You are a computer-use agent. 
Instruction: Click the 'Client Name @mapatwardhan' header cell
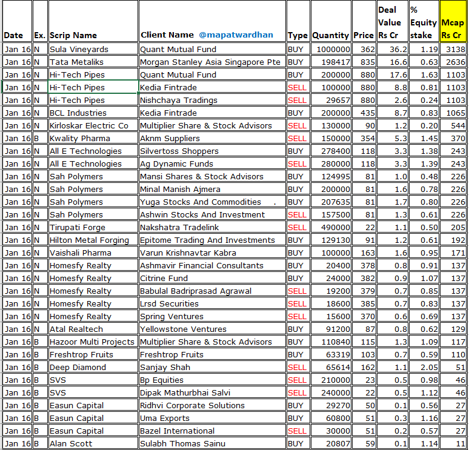[x=212, y=21]
